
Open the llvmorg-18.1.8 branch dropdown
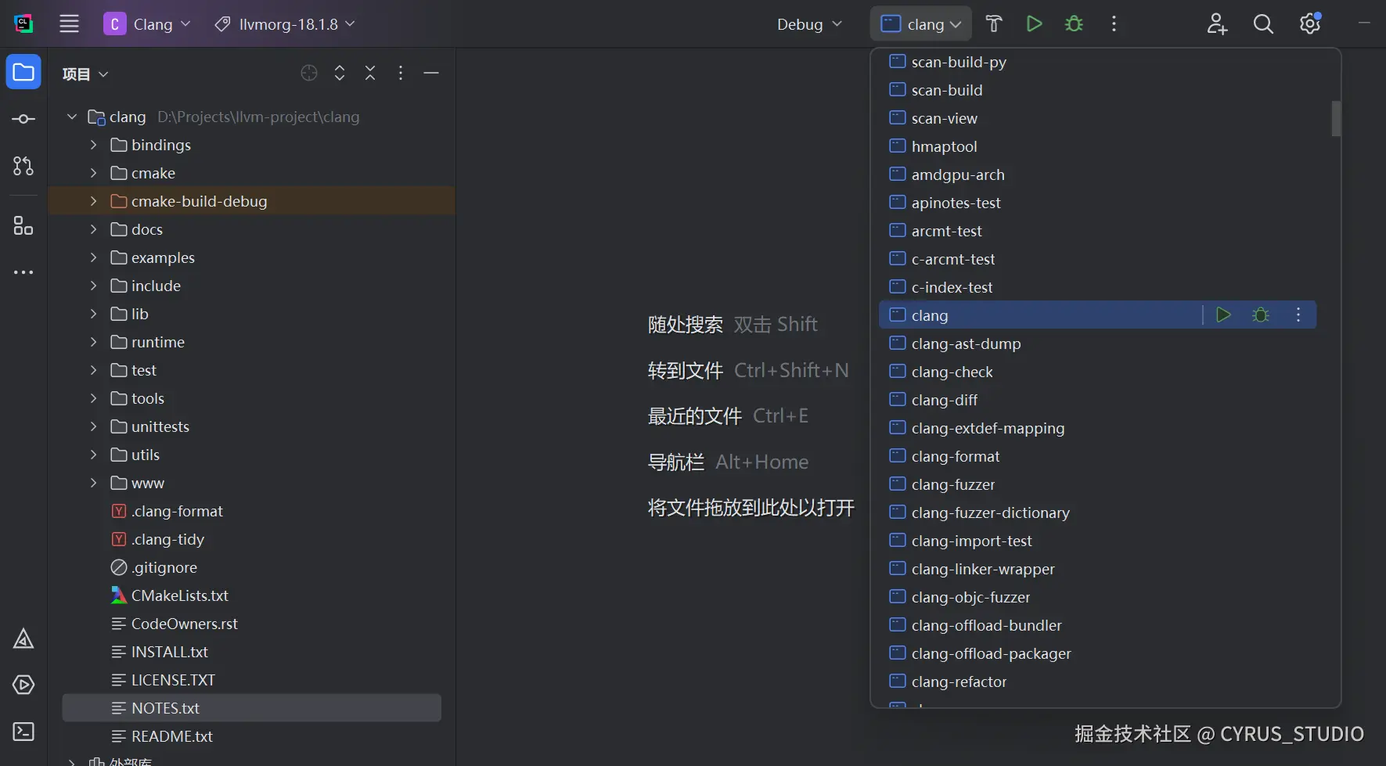pyautogui.click(x=286, y=24)
